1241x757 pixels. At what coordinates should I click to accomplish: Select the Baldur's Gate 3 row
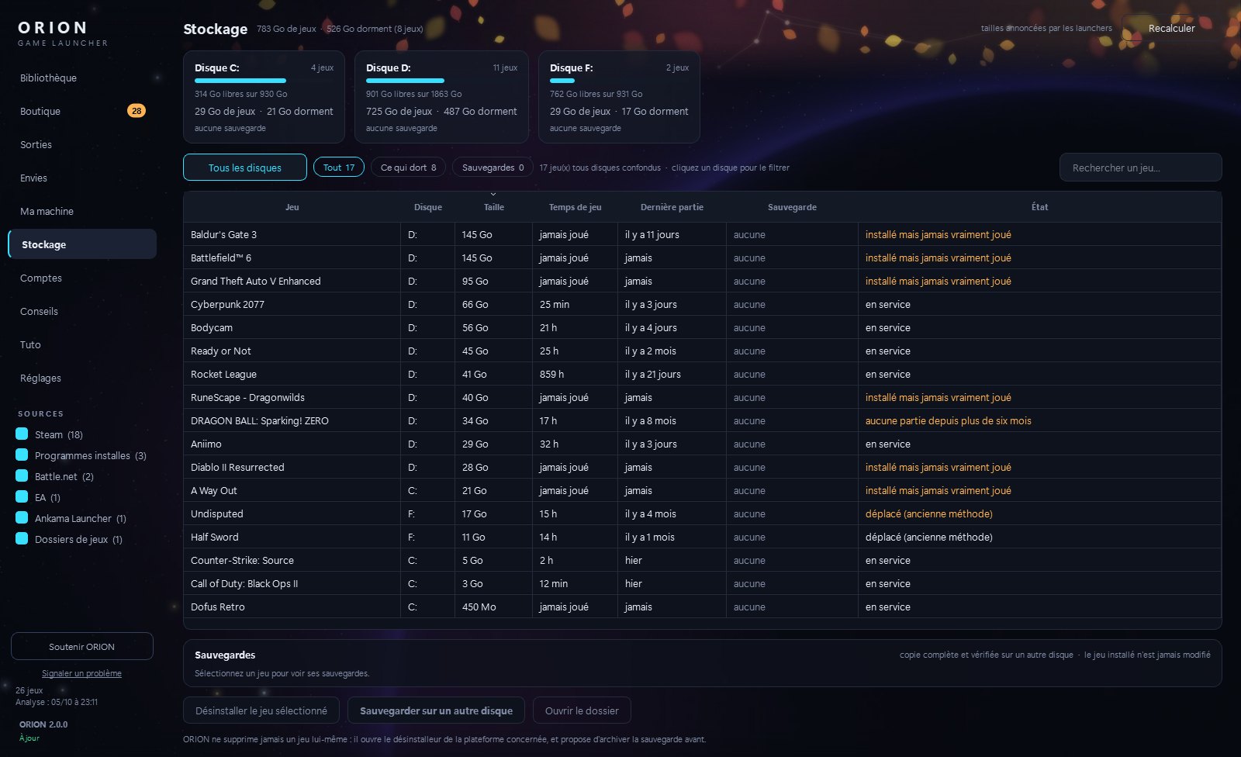702,234
